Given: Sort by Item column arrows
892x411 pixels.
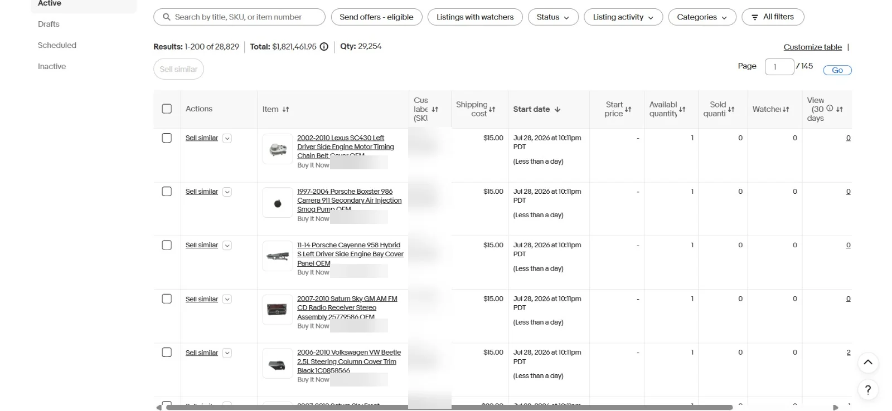Looking at the screenshot, I should (x=285, y=110).
